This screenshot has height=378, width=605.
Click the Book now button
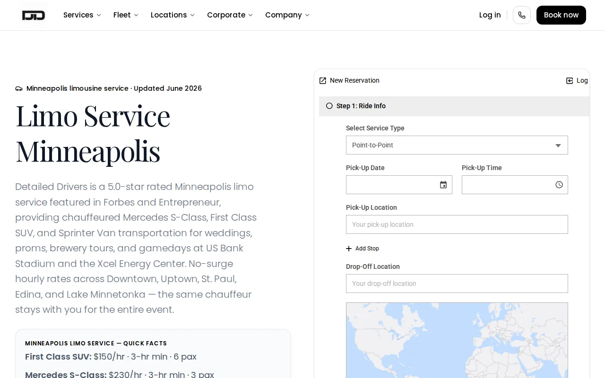point(561,15)
